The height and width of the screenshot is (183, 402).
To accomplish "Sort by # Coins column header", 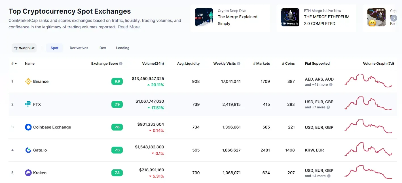I will point(288,64).
